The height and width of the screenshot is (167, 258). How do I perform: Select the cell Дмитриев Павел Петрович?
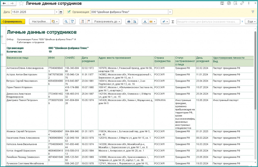click(27, 114)
